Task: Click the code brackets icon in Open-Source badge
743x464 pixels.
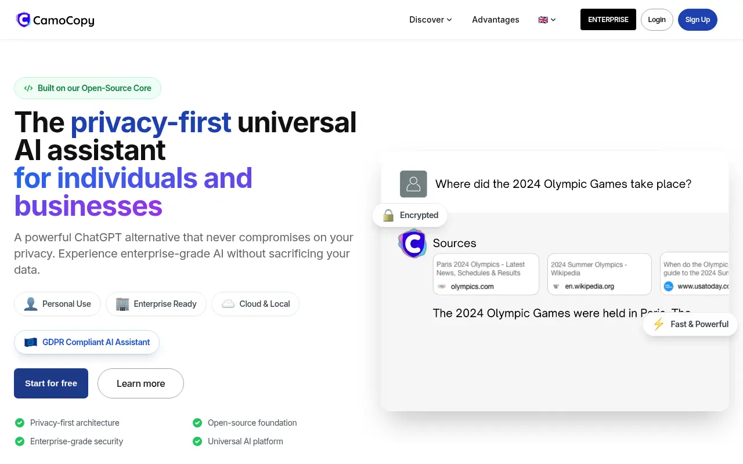Action: pos(28,88)
